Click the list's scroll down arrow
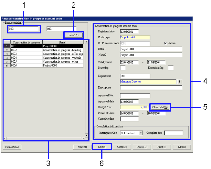The height and width of the screenshot is (169, 211). coord(86,135)
